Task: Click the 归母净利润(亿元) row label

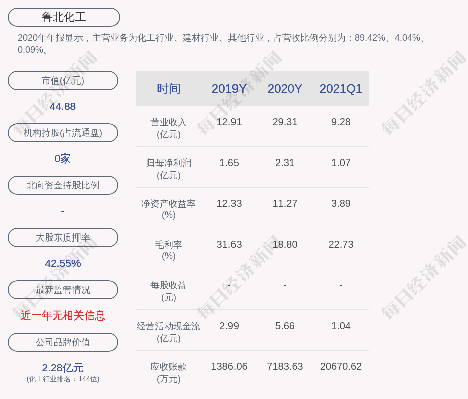Action: coord(169,169)
